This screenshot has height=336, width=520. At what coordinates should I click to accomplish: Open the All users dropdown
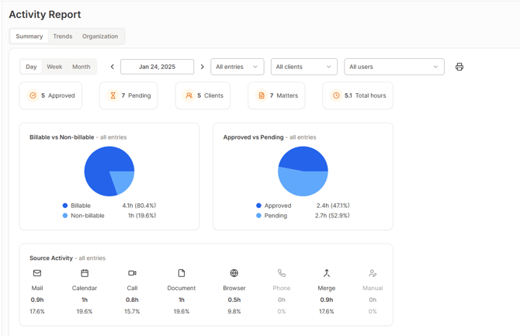(393, 67)
